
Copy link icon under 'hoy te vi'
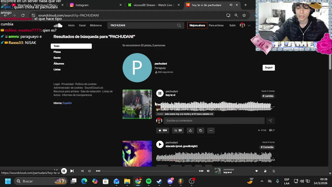(200, 130)
